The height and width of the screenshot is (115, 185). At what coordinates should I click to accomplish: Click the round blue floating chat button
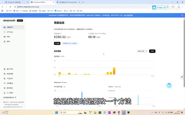coord(169,86)
